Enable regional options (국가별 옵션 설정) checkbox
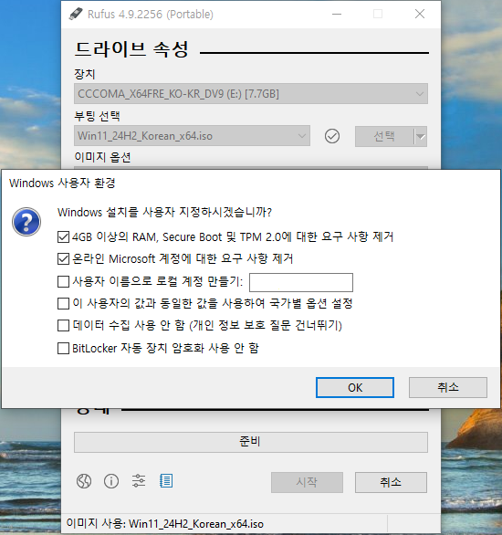The width and height of the screenshot is (502, 535). tap(63, 303)
